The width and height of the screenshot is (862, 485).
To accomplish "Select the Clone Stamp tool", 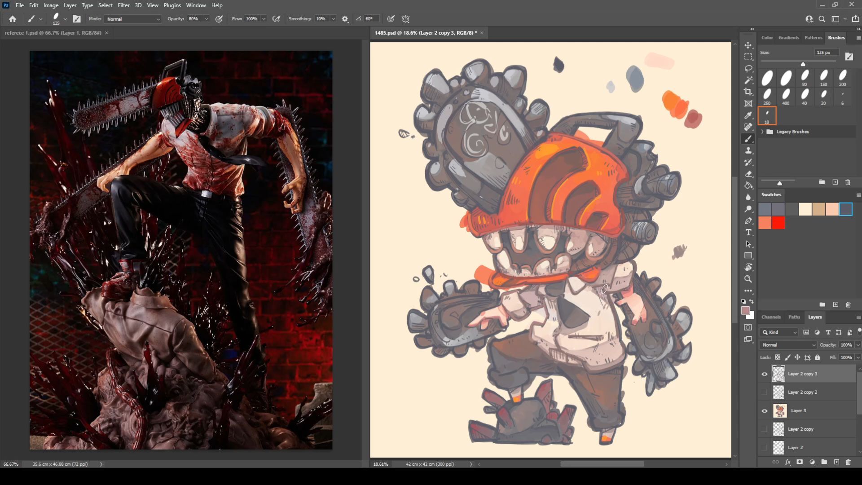I will [748, 151].
